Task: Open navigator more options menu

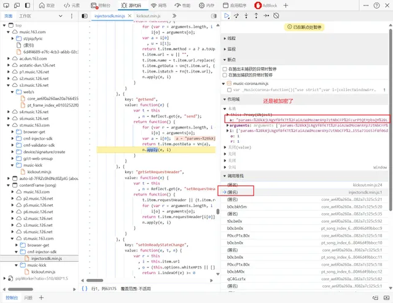Action: [x=72, y=16]
